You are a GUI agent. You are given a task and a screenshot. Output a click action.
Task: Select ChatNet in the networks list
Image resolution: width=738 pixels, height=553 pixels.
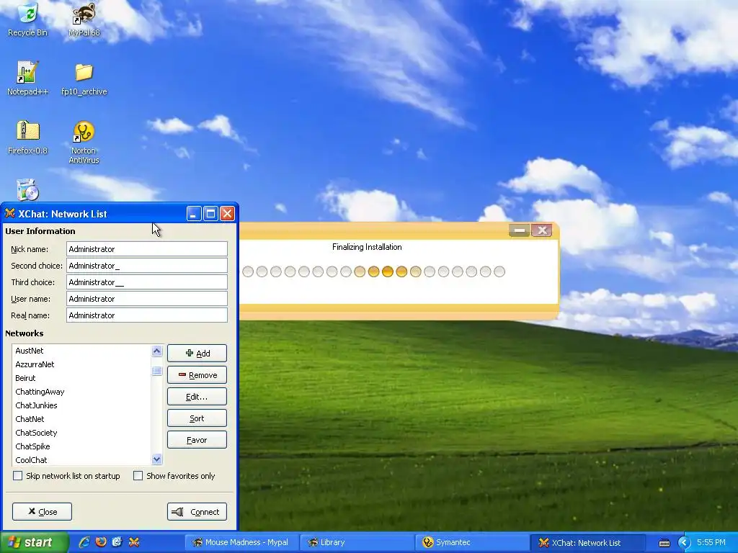pyautogui.click(x=81, y=418)
